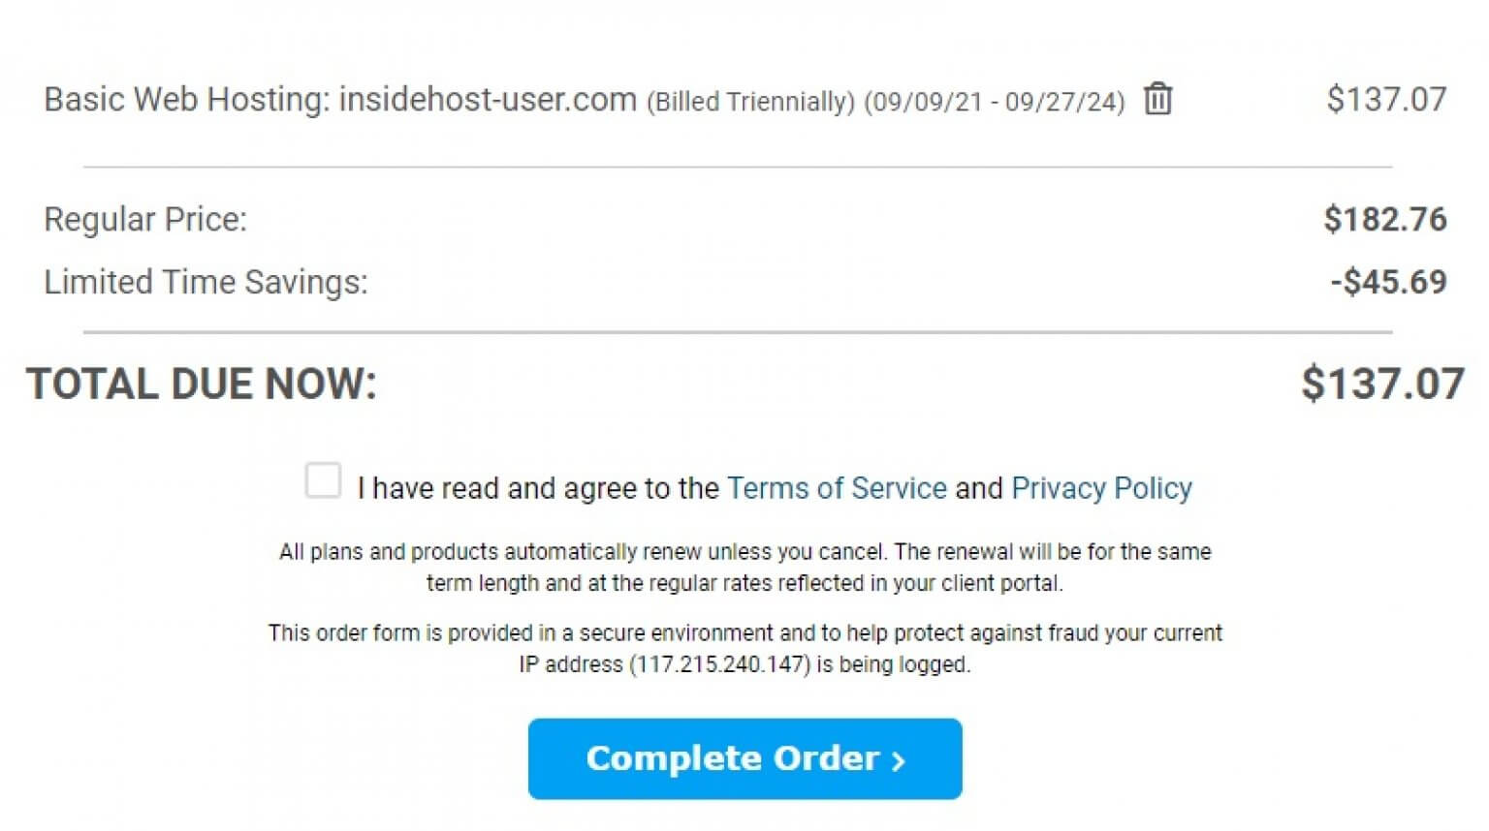This screenshot has width=1489, height=831.
Task: View the Privacy Policy page
Action: point(1101,488)
